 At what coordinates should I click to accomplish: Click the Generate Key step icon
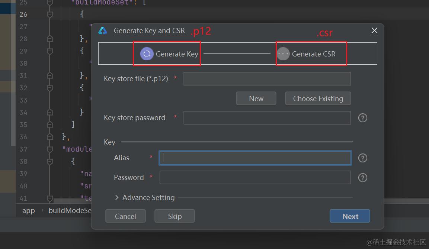[x=147, y=54]
